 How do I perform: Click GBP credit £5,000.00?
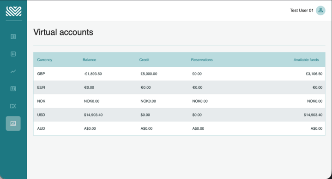click(x=149, y=74)
